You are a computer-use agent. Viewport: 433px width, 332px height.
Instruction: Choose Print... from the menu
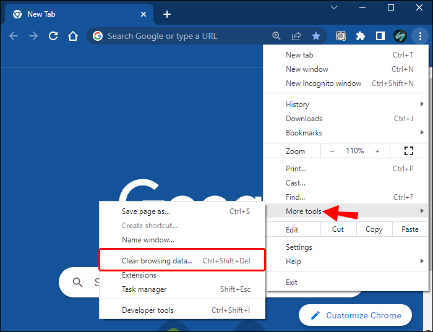346,169
